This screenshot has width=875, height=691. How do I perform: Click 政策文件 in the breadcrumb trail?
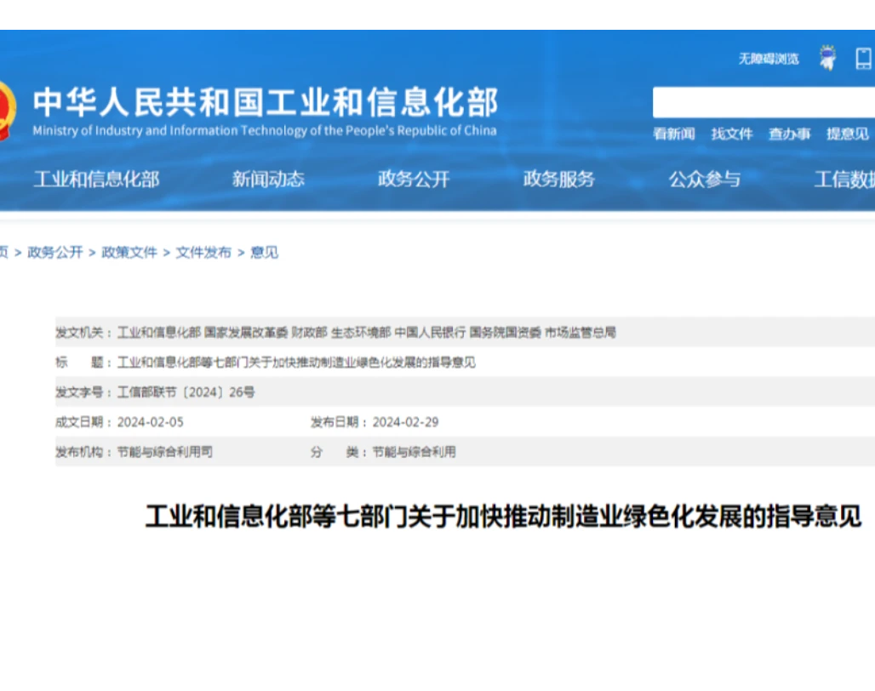[129, 252]
